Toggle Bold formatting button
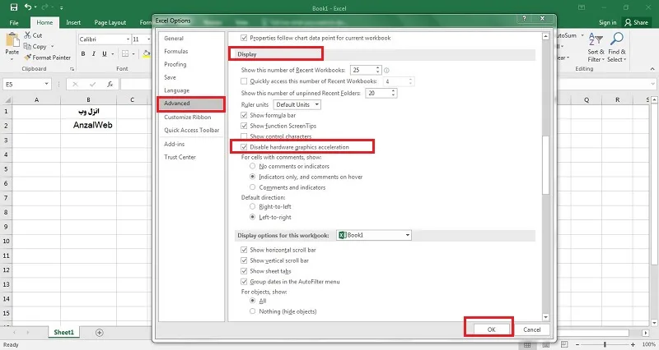 click(83, 53)
